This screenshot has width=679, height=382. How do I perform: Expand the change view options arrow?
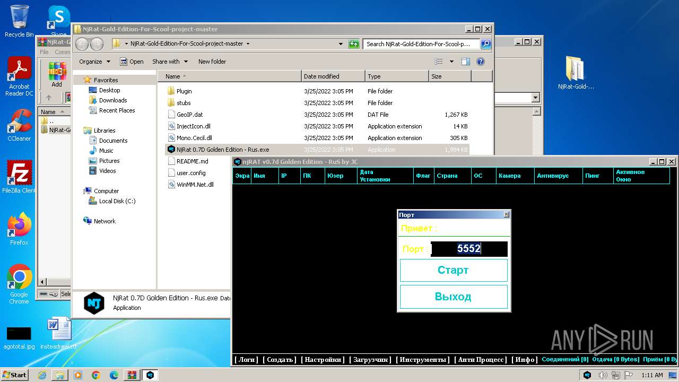click(451, 62)
